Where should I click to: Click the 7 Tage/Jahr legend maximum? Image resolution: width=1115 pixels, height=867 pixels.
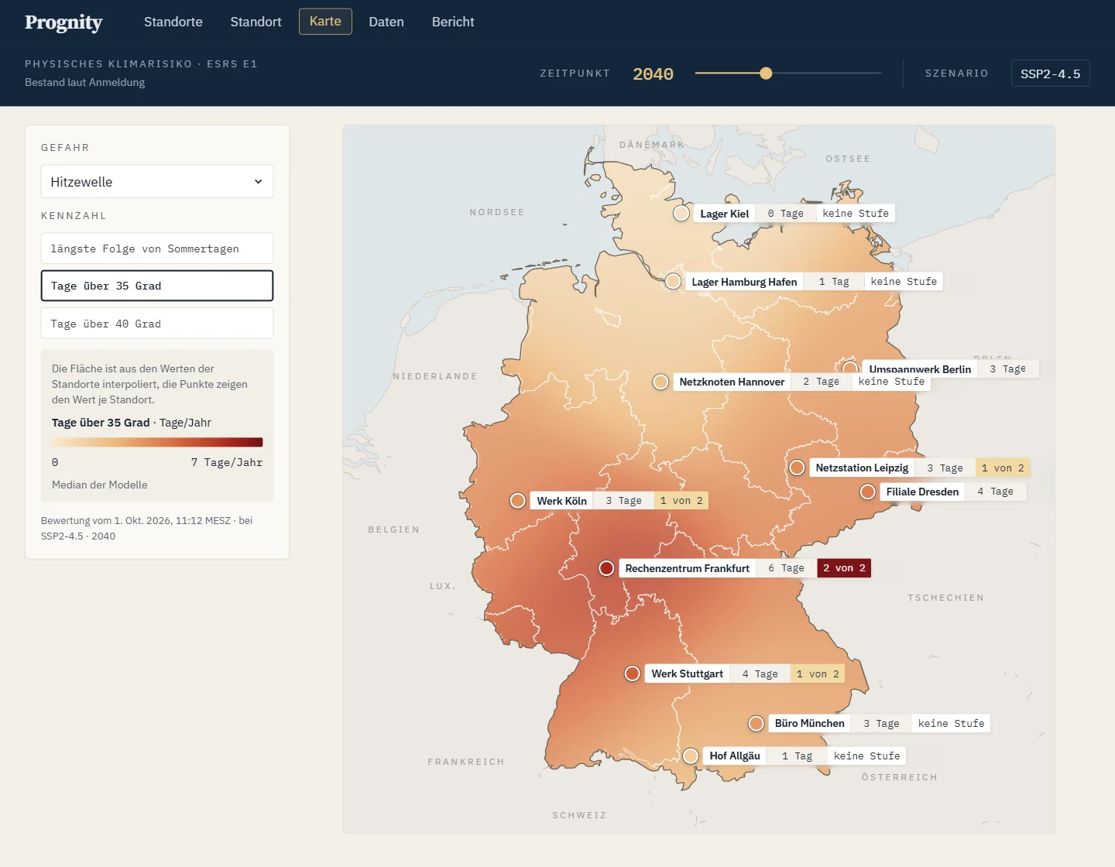click(x=227, y=462)
